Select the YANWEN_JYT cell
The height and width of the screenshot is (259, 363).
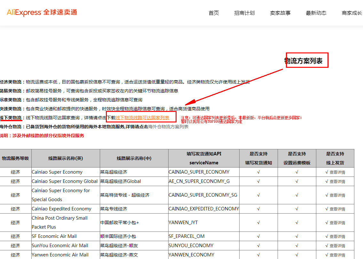tap(204, 223)
